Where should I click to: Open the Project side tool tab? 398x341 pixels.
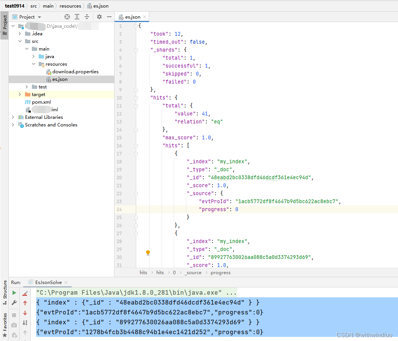pyautogui.click(x=5, y=25)
